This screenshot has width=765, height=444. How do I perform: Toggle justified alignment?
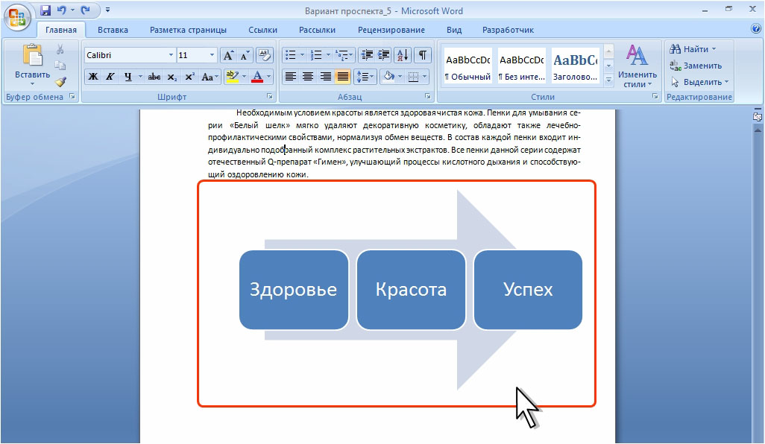pos(343,77)
